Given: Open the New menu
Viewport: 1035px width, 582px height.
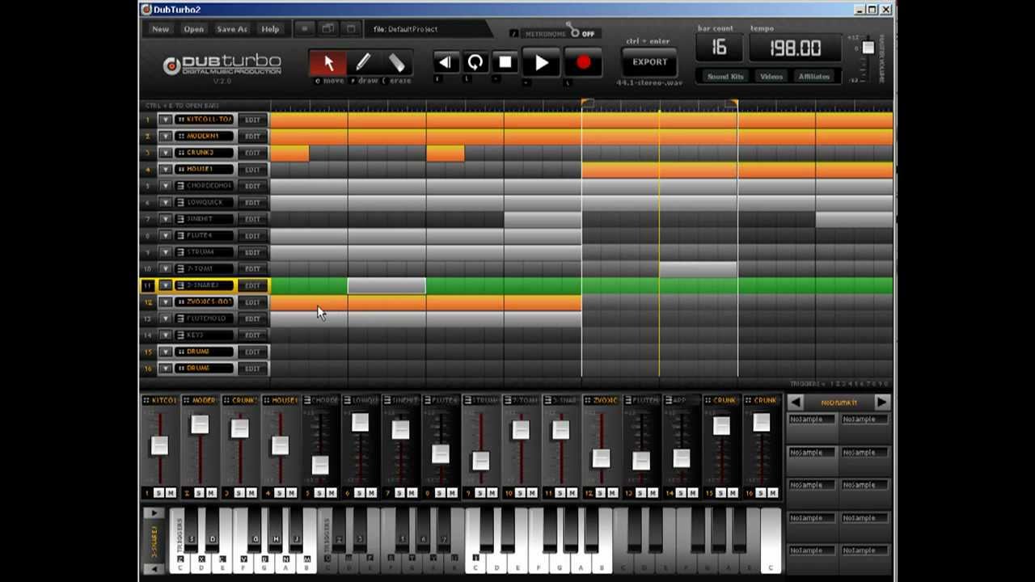Looking at the screenshot, I should (160, 29).
